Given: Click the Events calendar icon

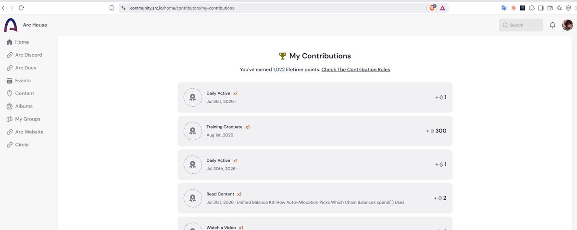Looking at the screenshot, I should (10, 81).
